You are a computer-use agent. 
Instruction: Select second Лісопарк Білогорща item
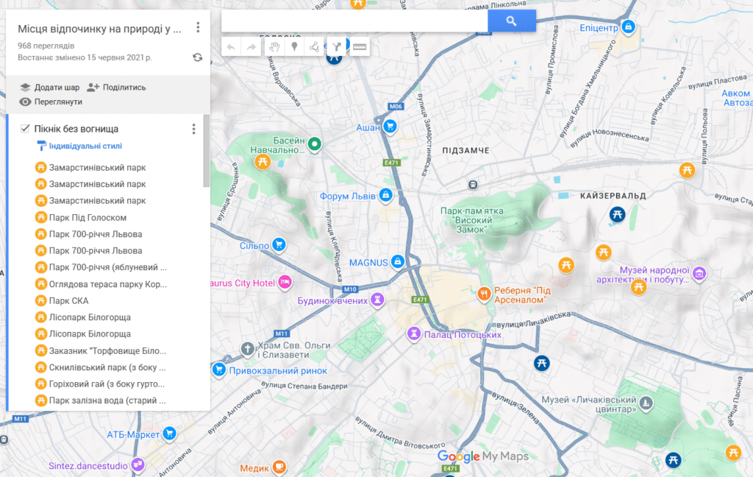90,333
